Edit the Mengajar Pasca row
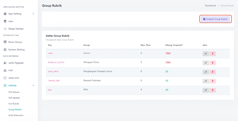Screen dimensions: 238x121 point(206,63)
